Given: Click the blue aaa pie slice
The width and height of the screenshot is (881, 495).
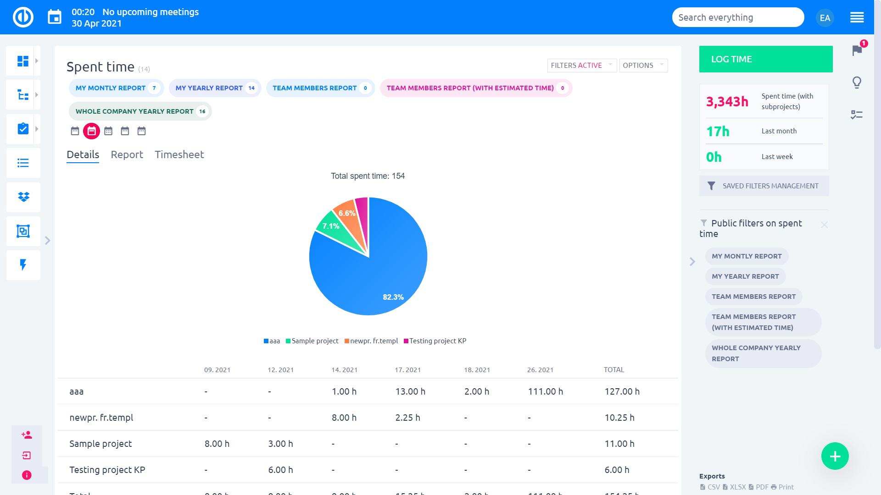Looking at the screenshot, I should [385, 270].
